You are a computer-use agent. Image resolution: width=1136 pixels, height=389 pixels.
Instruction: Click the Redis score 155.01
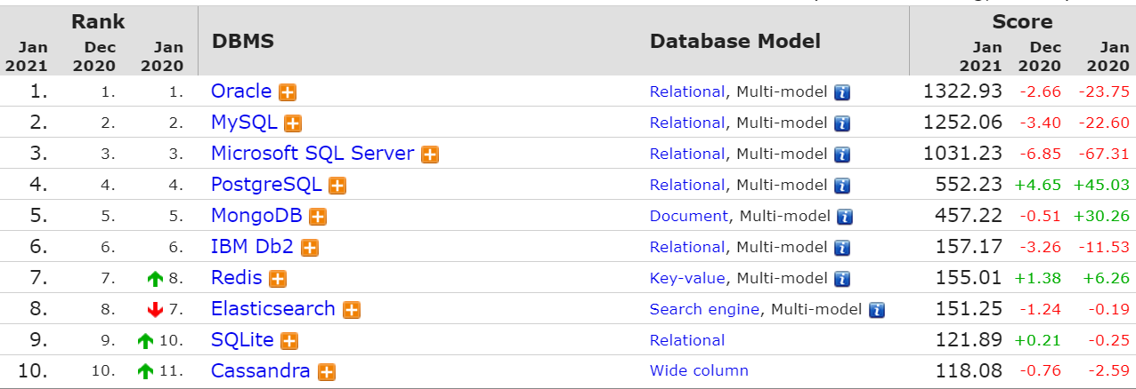[x=969, y=278]
